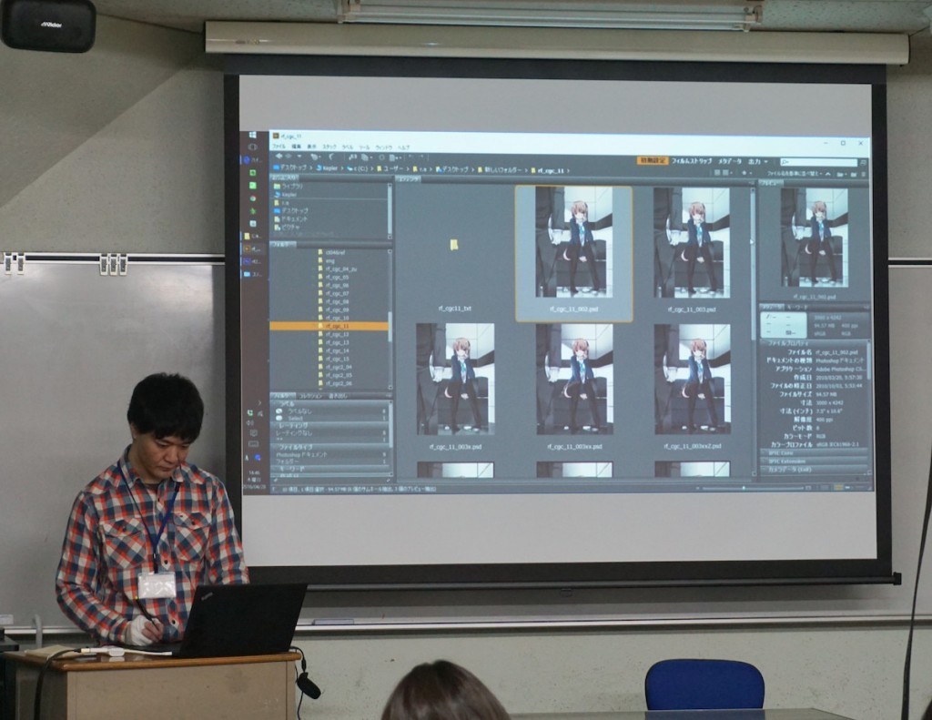Select ピクチャ in the favorites panel
The image size is (932, 720).
[x=286, y=228]
